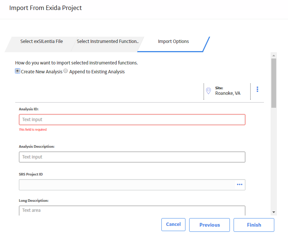The image size is (288, 237).
Task: Click the vertical scrollbar thumb
Action: pos(274,83)
